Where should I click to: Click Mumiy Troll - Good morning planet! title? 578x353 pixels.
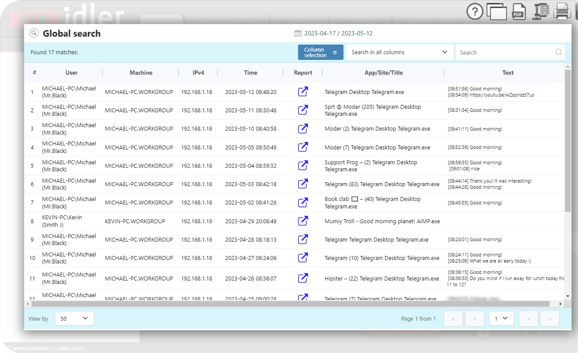pos(382,221)
